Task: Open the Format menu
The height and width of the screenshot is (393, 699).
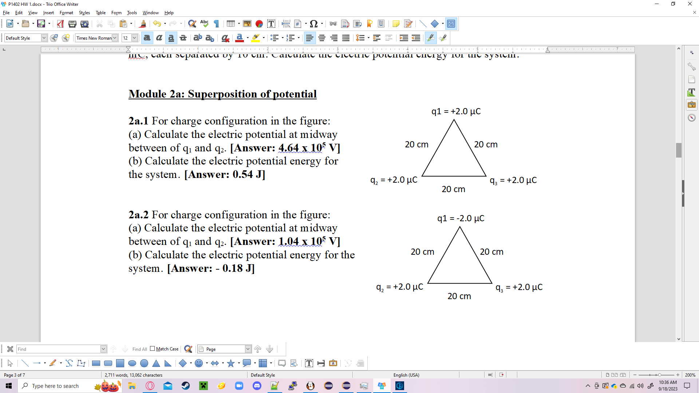Action: (x=66, y=12)
